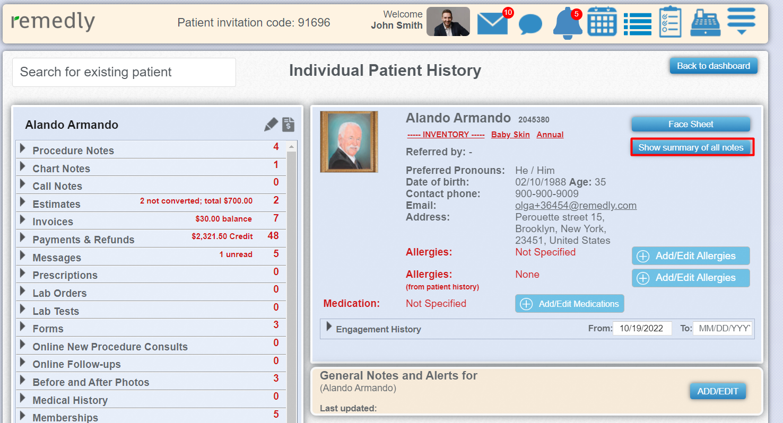The height and width of the screenshot is (423, 783).
Task: Click the patient portrait thumbnail
Action: point(349,142)
